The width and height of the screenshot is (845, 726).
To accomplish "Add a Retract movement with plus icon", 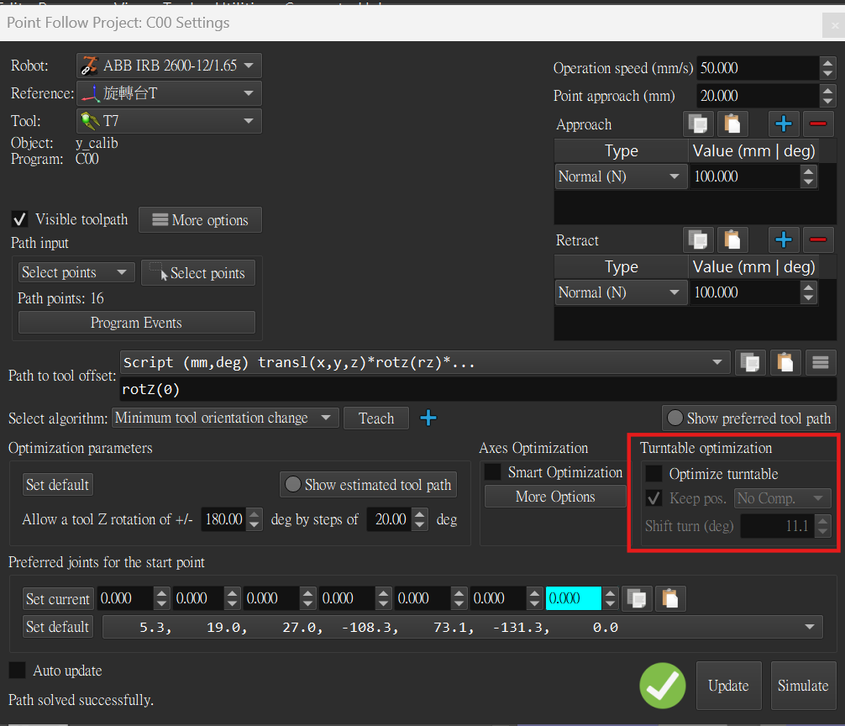I will [x=783, y=240].
